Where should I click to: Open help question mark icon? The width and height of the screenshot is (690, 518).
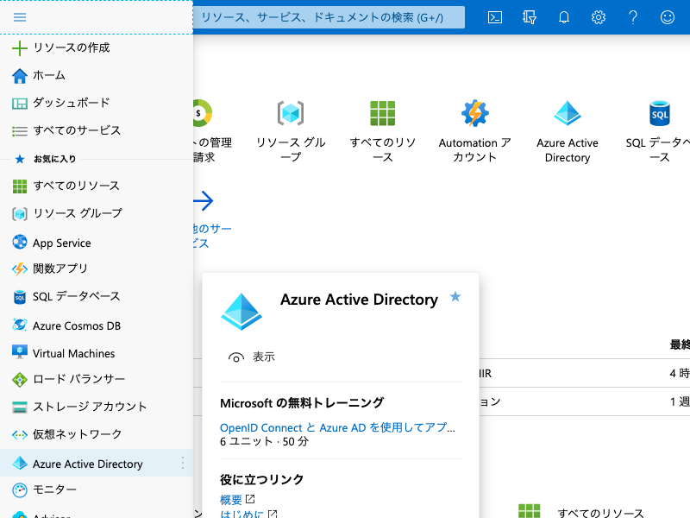633,17
